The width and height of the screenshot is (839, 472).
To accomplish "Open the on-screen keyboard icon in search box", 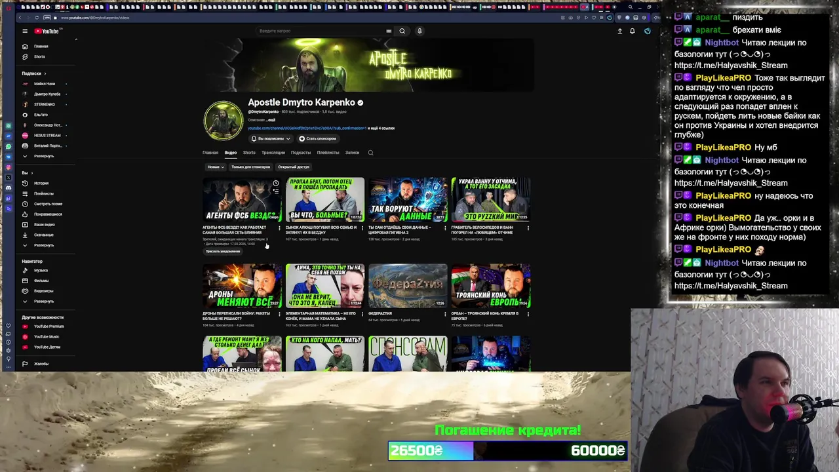I will pyautogui.click(x=389, y=31).
